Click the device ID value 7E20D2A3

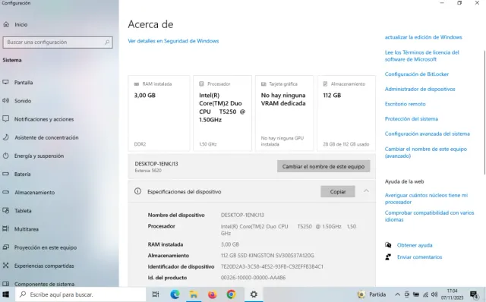tap(272, 266)
